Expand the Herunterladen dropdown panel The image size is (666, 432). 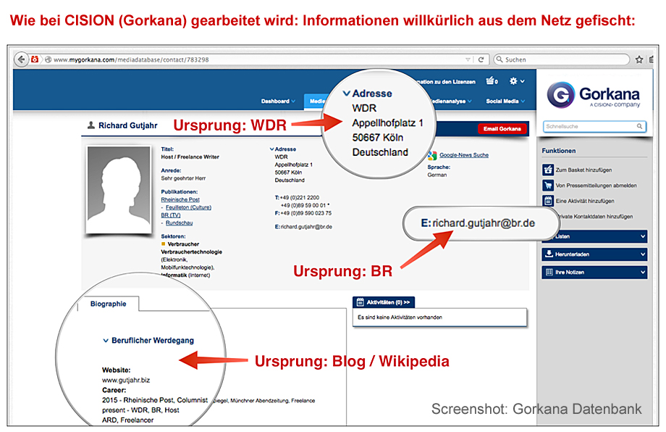tap(594, 254)
